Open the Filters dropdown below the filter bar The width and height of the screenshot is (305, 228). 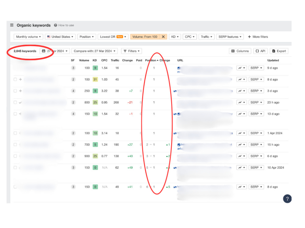pyautogui.click(x=131, y=51)
